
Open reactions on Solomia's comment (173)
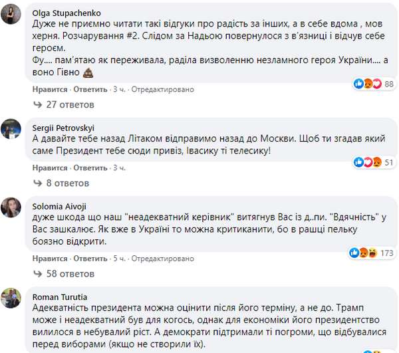[x=372, y=253]
